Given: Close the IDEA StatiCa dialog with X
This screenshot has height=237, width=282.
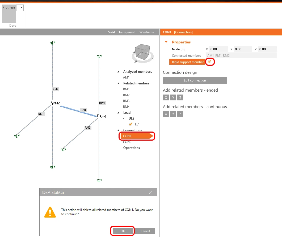Looking at the screenshot, I should click(151, 192).
